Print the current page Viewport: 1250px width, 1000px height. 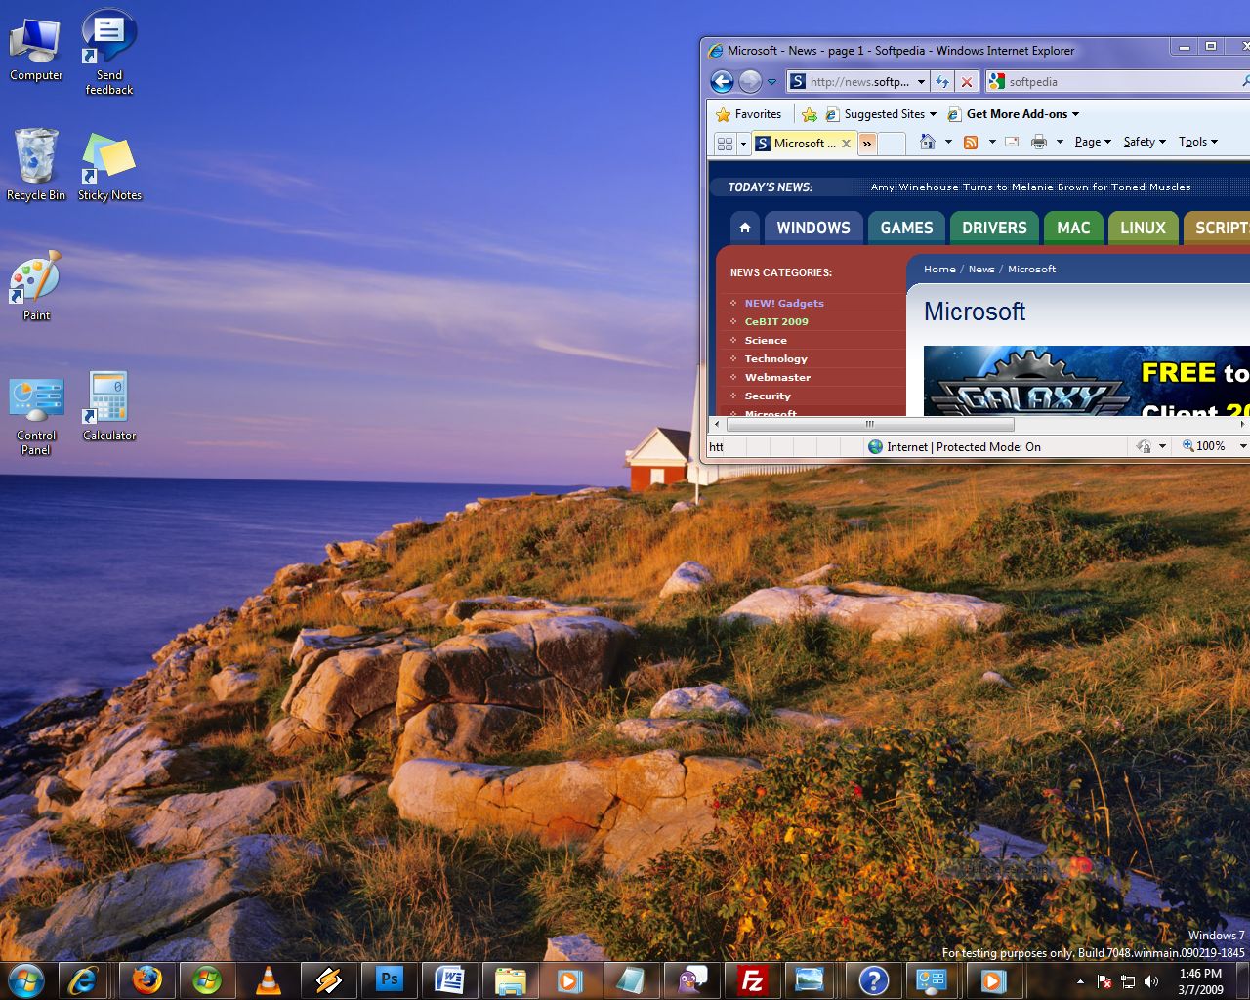coord(1040,142)
